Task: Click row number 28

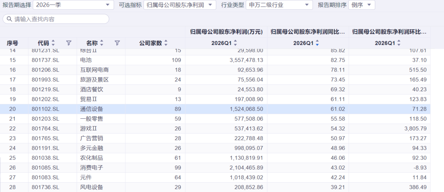Action: pyautogui.click(x=12, y=187)
